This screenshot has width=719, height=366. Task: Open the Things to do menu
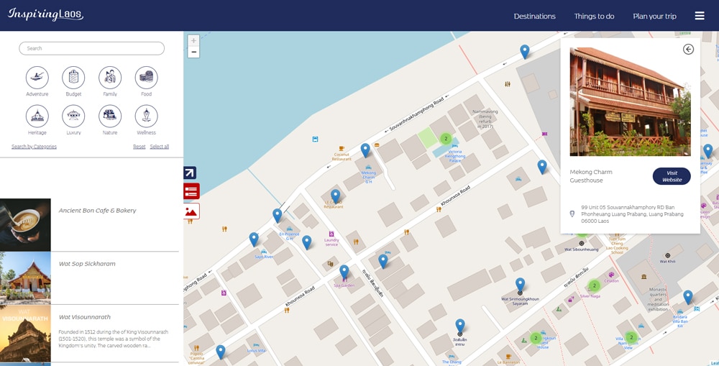[594, 16]
